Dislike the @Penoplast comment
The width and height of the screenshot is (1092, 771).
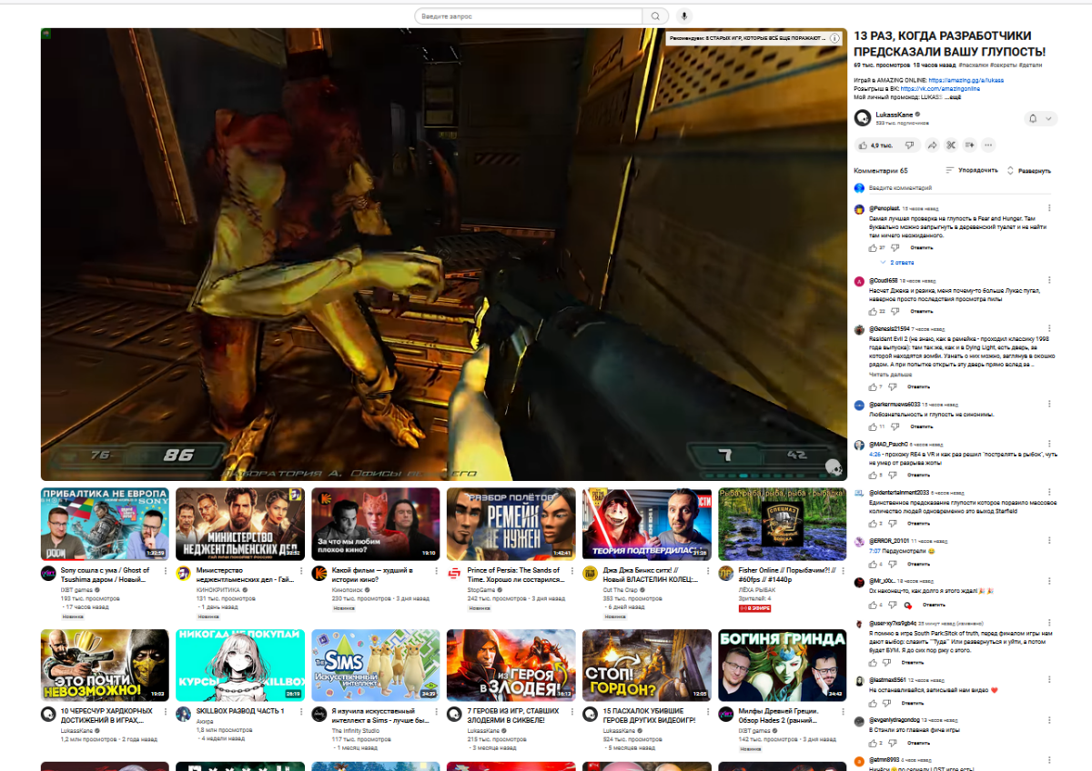click(x=895, y=247)
